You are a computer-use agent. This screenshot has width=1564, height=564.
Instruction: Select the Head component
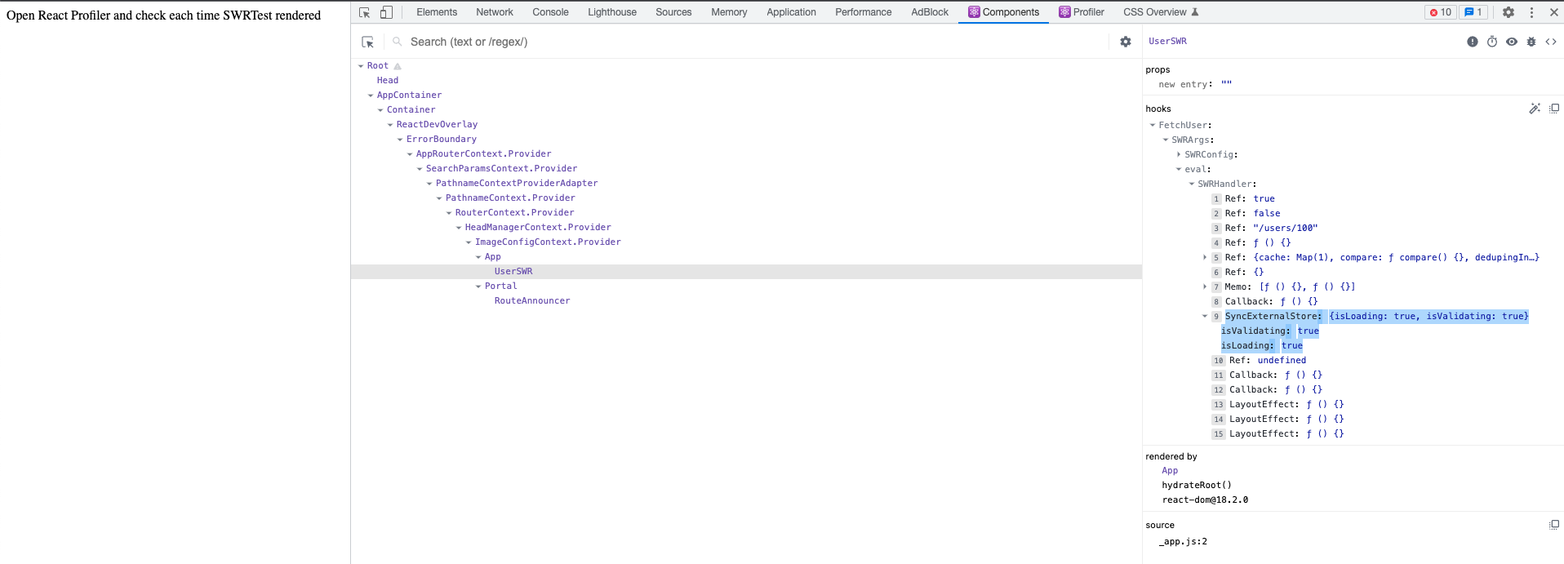coord(388,80)
